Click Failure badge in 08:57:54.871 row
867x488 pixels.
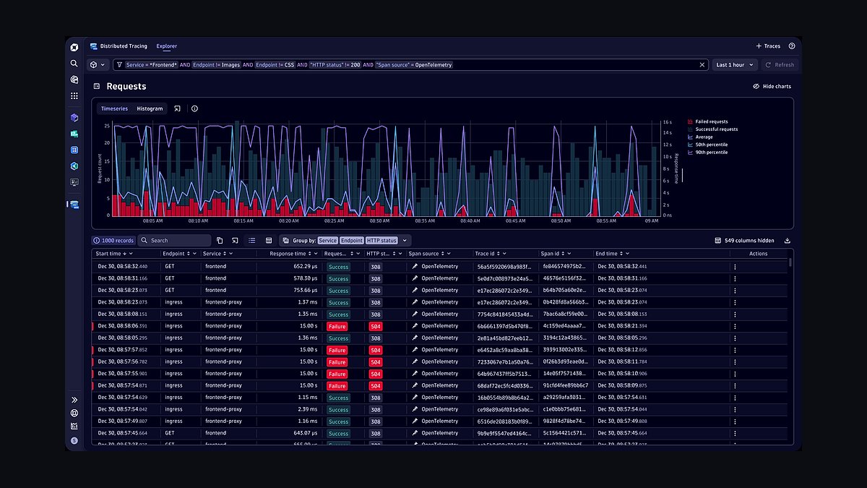pos(337,386)
